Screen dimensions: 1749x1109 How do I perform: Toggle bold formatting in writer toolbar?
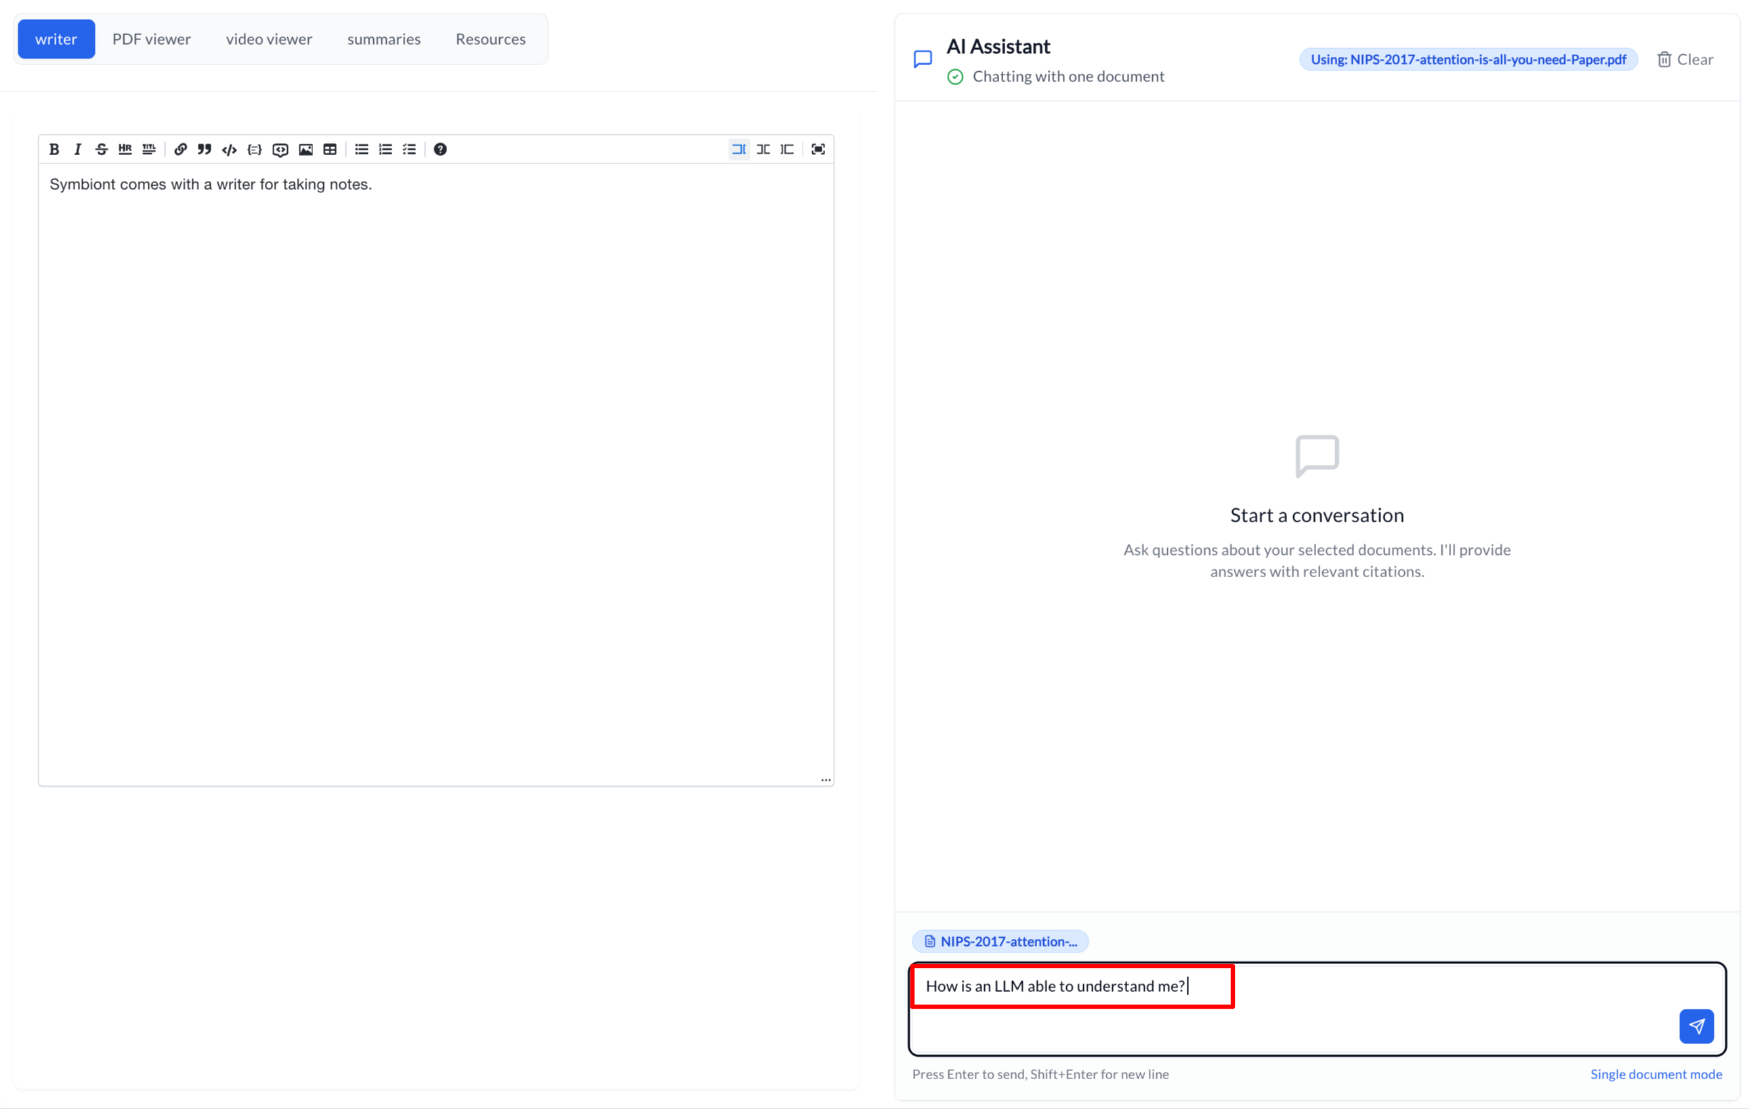pos(54,150)
